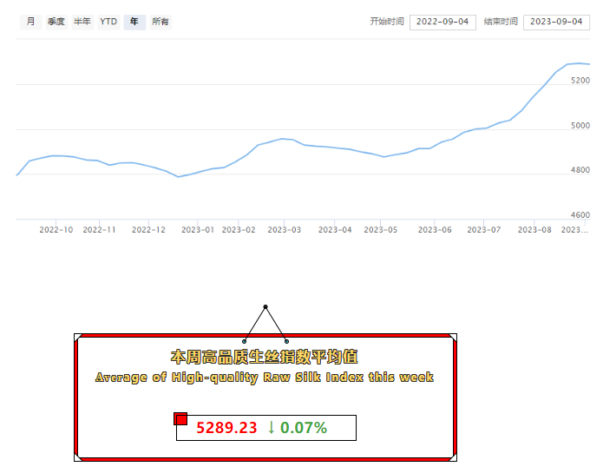
Task: Show 所有 (all) data range
Action: 161,22
